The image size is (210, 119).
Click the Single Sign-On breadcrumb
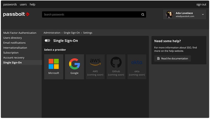pos(72,33)
